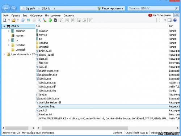
Task: Open dropdown arrow next to folder icon
Action: pos(18,20)
